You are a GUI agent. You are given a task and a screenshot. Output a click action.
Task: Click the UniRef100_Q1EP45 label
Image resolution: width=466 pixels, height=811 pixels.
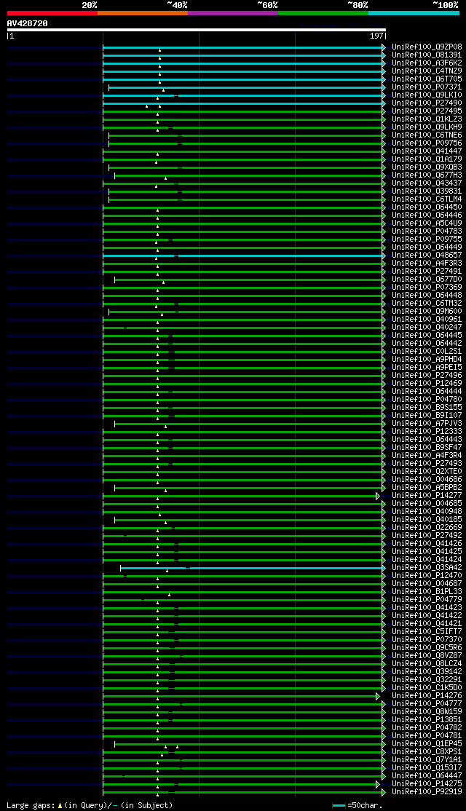point(427,744)
